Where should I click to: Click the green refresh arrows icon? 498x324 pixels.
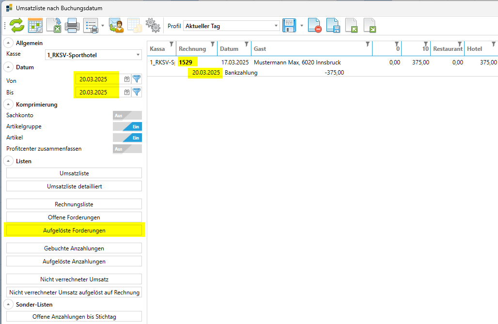17,26
